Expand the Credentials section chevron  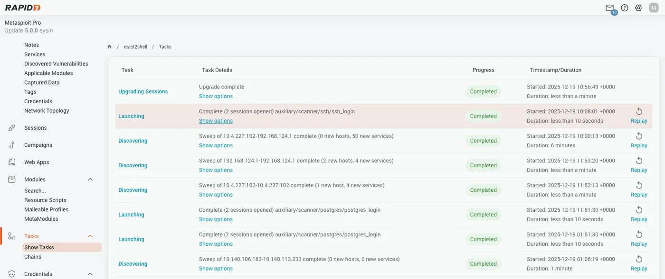click(90, 273)
